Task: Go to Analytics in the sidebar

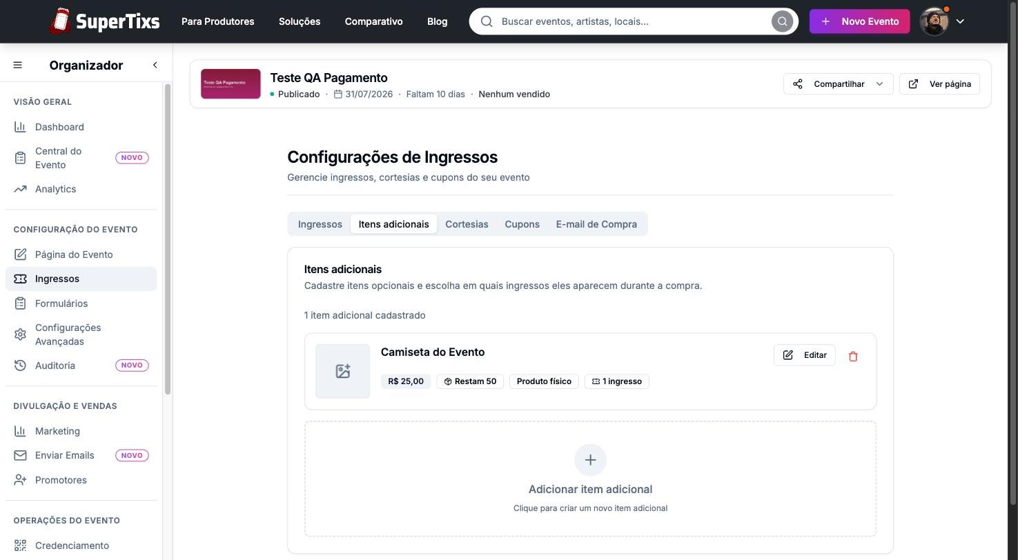Action: click(x=81, y=189)
